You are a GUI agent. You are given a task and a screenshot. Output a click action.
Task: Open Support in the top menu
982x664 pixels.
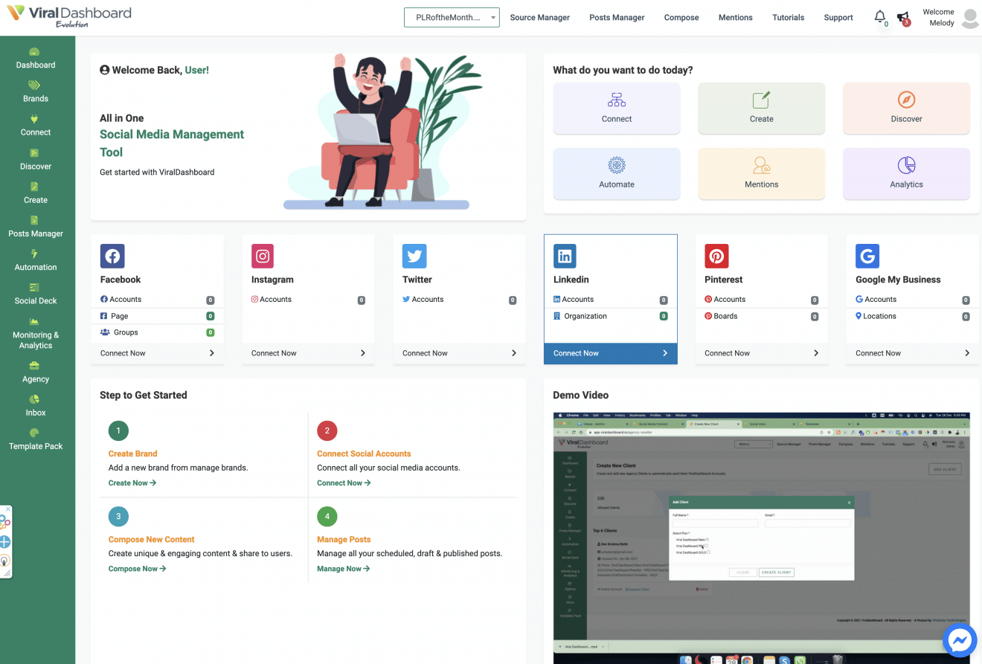tap(838, 17)
